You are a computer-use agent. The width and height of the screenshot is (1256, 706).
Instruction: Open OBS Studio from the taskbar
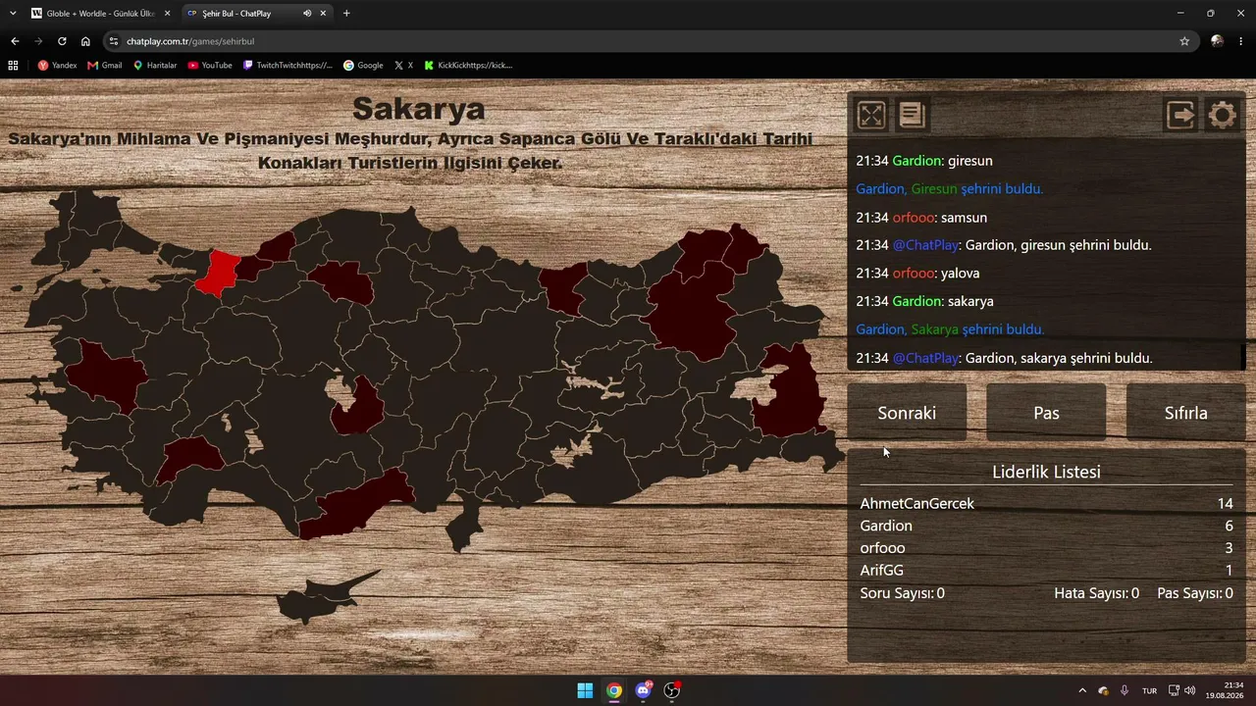672,690
